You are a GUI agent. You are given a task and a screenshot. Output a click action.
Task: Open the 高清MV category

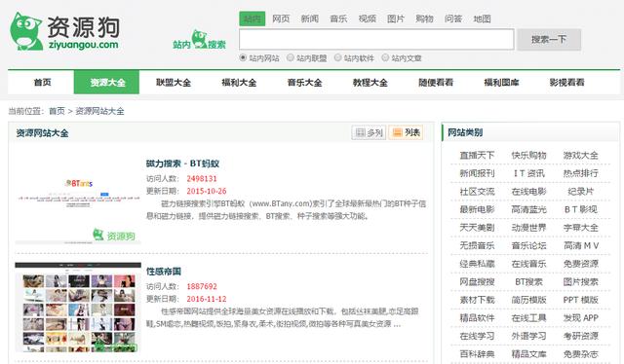[581, 245]
